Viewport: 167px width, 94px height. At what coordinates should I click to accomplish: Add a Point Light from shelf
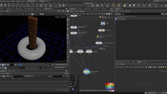tap(93, 6)
